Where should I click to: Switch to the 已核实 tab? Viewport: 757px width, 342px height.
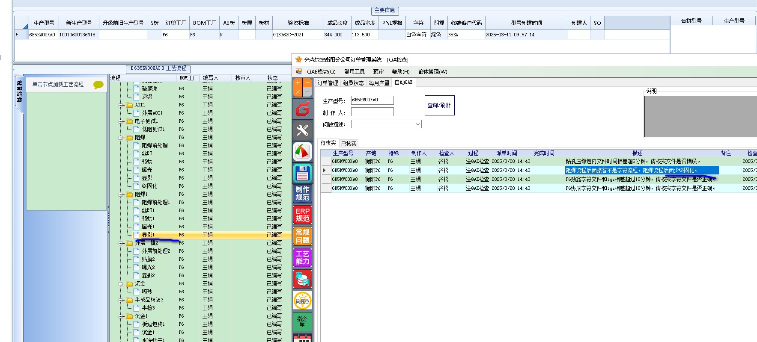349,144
